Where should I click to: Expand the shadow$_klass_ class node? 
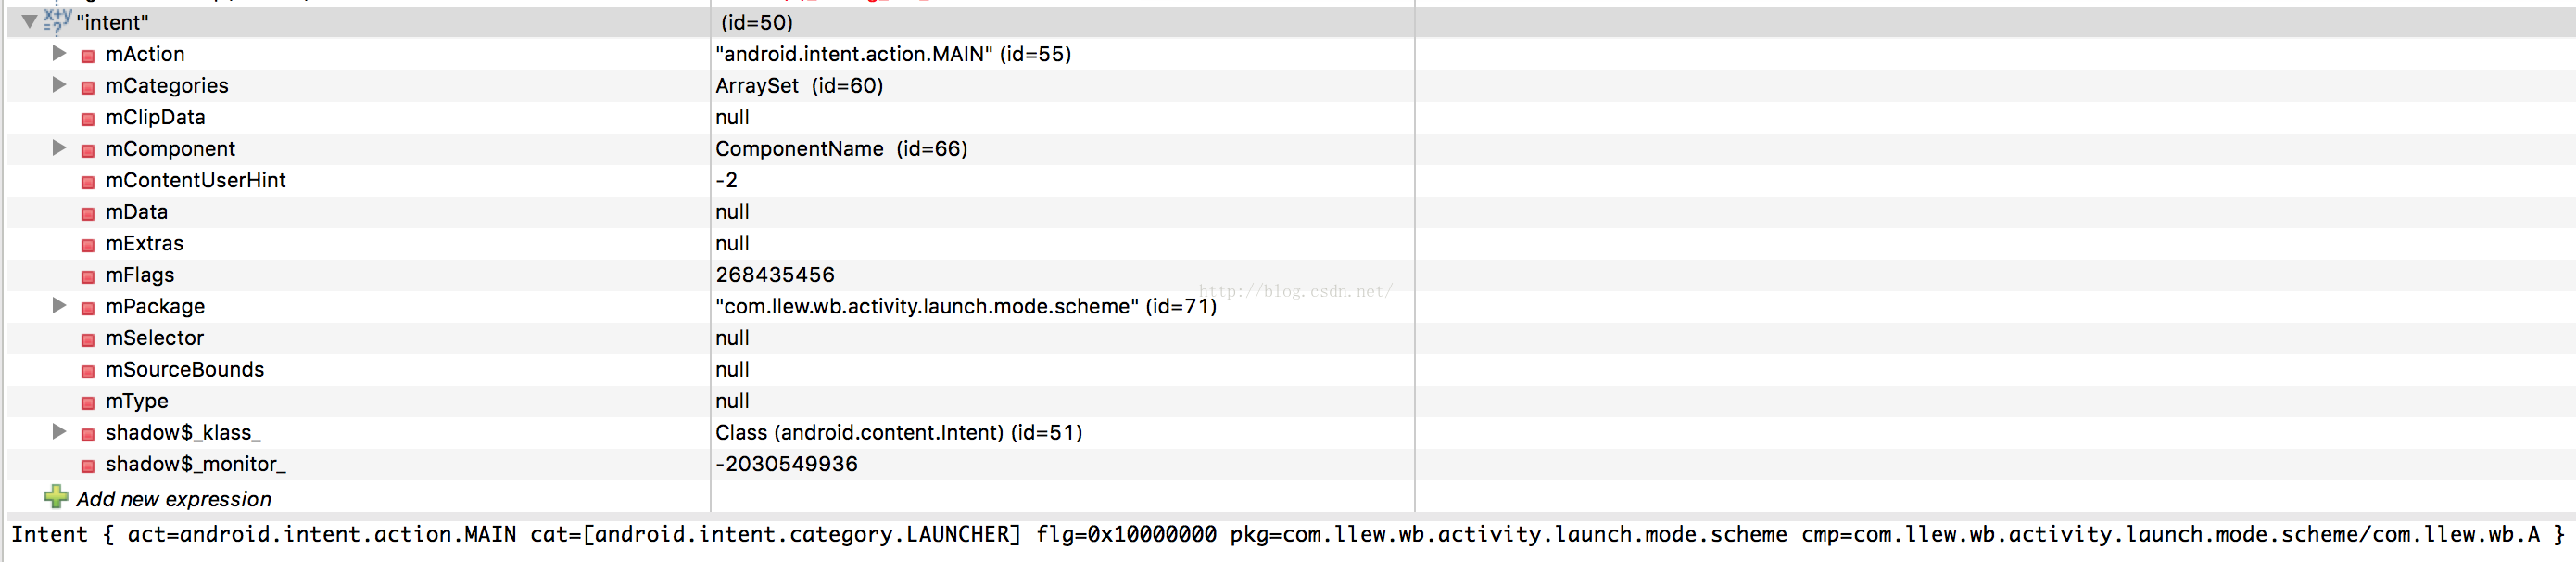[59, 432]
